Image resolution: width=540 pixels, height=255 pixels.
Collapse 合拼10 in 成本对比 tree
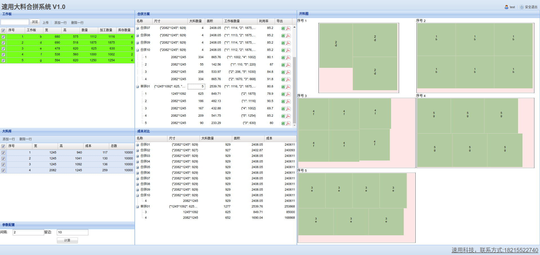click(138, 195)
